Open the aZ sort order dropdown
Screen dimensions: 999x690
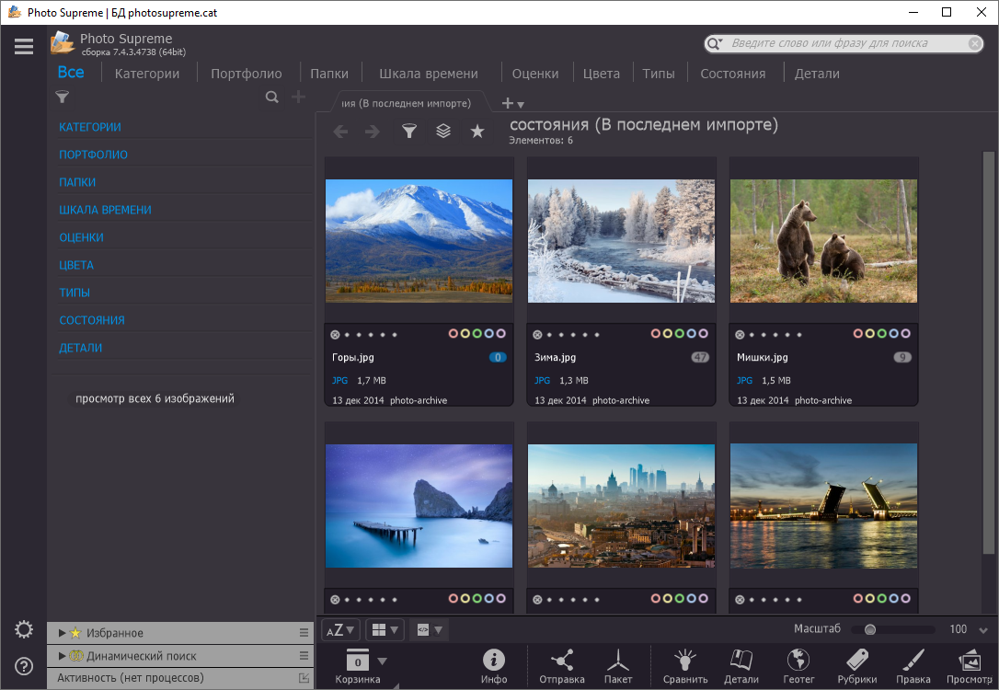click(339, 629)
